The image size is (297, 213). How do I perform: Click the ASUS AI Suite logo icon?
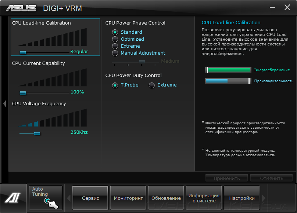12,198
